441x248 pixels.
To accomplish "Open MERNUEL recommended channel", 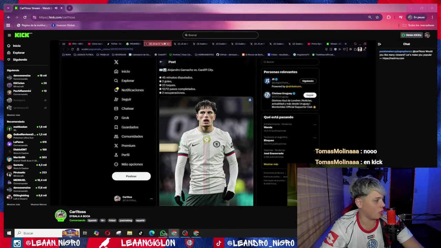I will point(27,181).
